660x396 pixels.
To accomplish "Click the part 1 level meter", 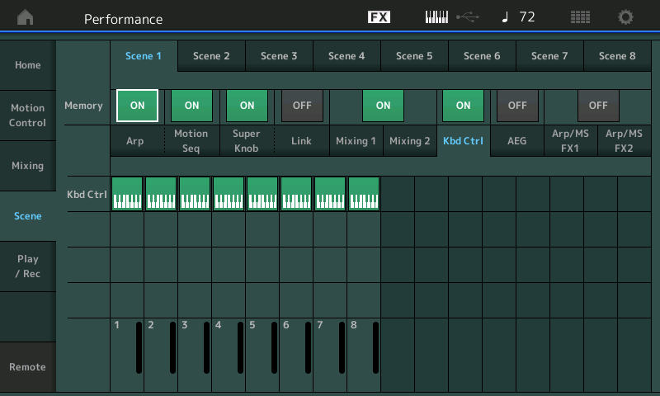I will click(x=139, y=346).
